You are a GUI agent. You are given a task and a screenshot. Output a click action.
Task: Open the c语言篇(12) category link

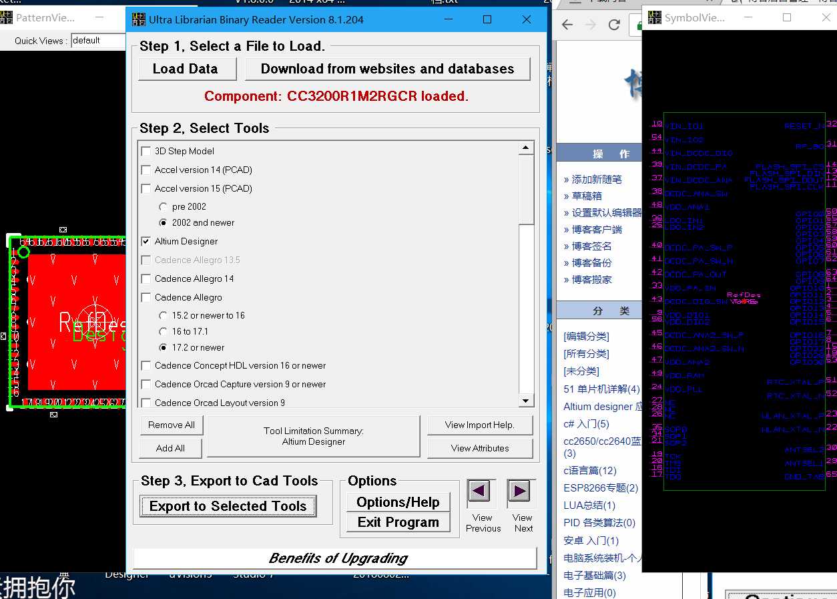(590, 470)
